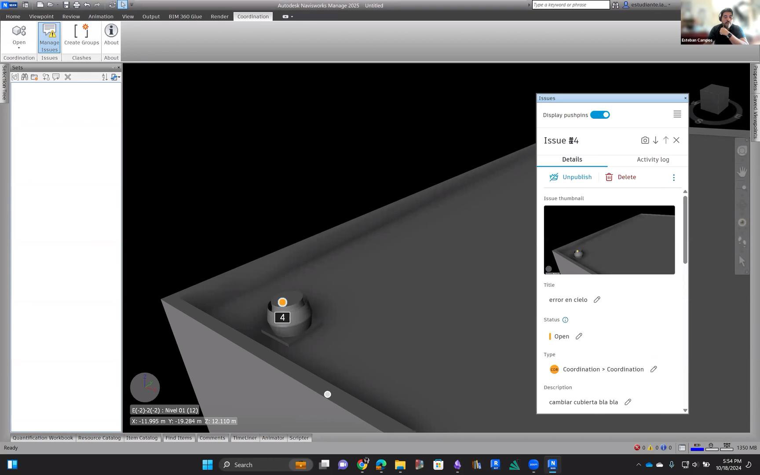Expand the Open coordination dropdown

19,47
